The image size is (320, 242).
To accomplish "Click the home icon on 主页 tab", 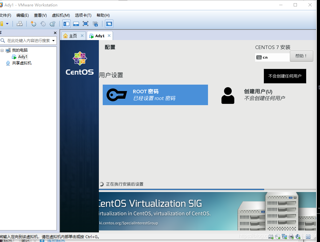I will [x=65, y=36].
